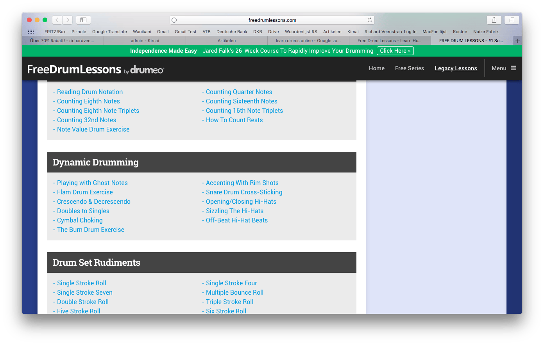Open Counting 32nd Notes lesson
The height and width of the screenshot is (345, 544).
[x=87, y=120]
